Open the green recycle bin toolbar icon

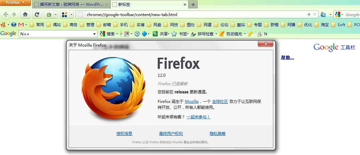49,15
